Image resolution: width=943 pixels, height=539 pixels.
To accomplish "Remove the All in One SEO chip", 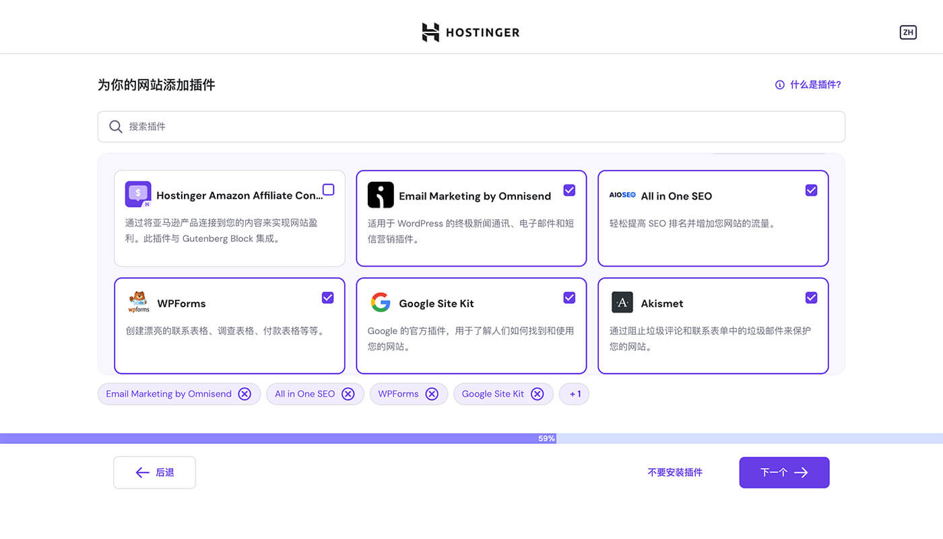I will coord(348,394).
